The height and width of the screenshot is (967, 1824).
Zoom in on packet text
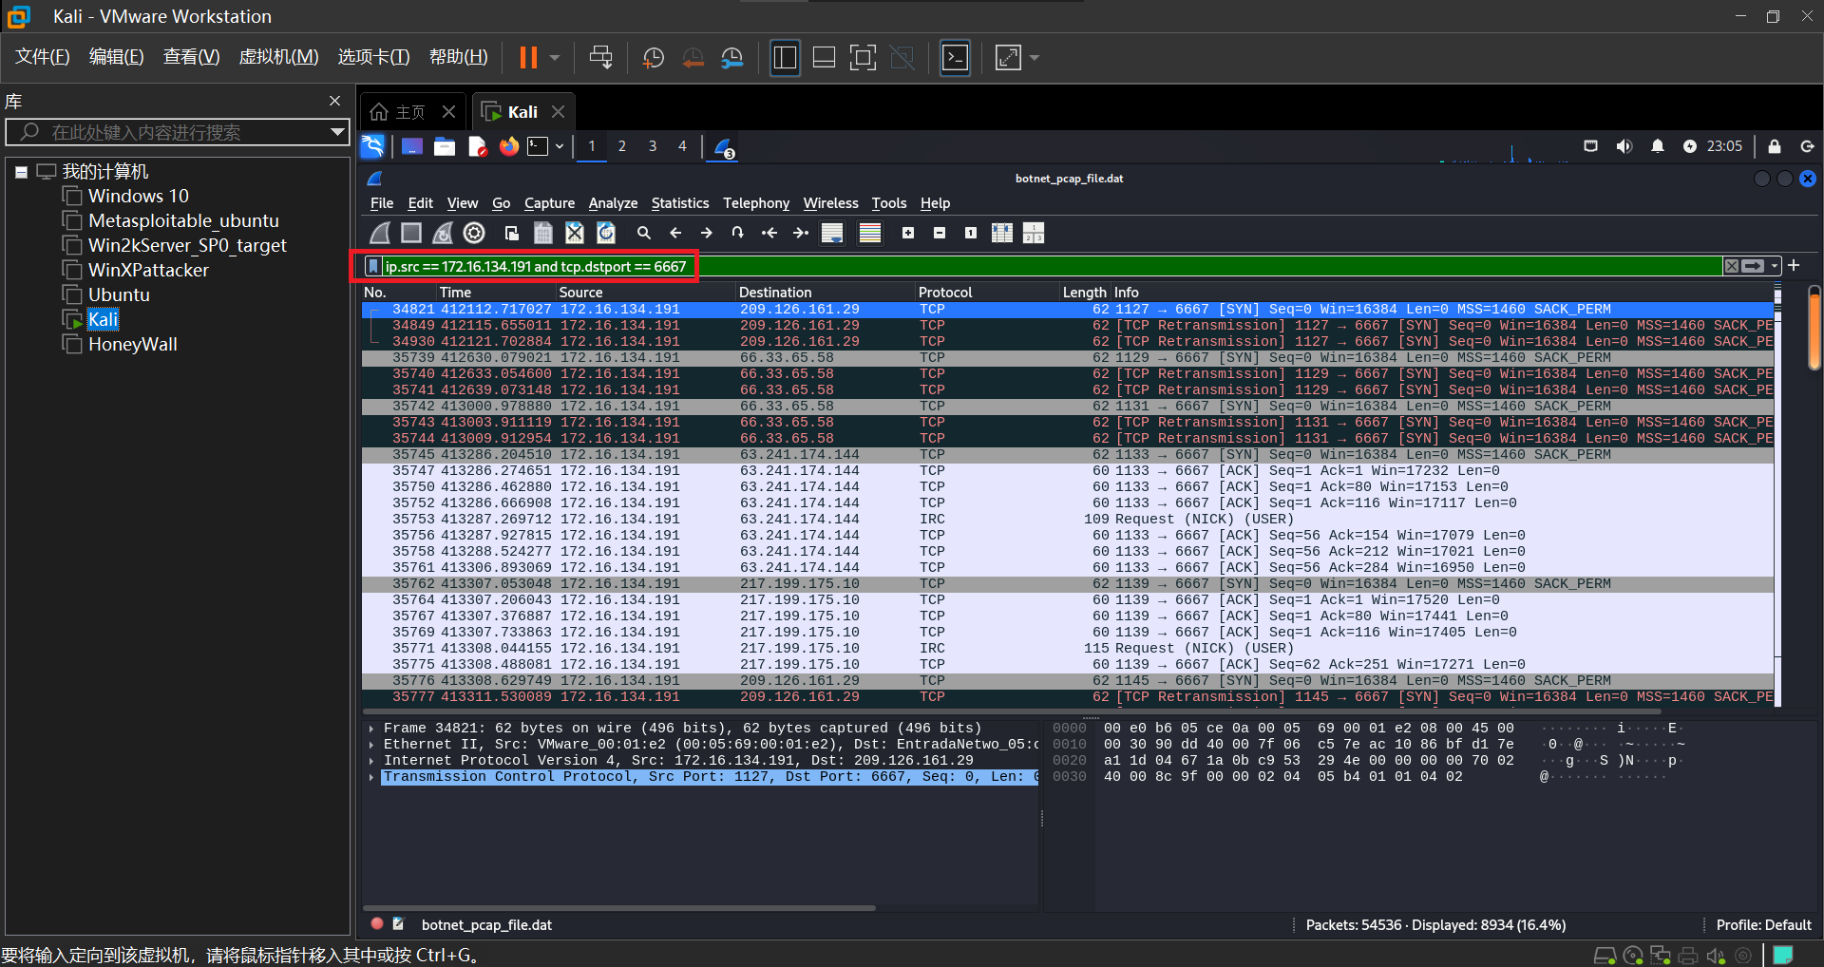tap(908, 233)
